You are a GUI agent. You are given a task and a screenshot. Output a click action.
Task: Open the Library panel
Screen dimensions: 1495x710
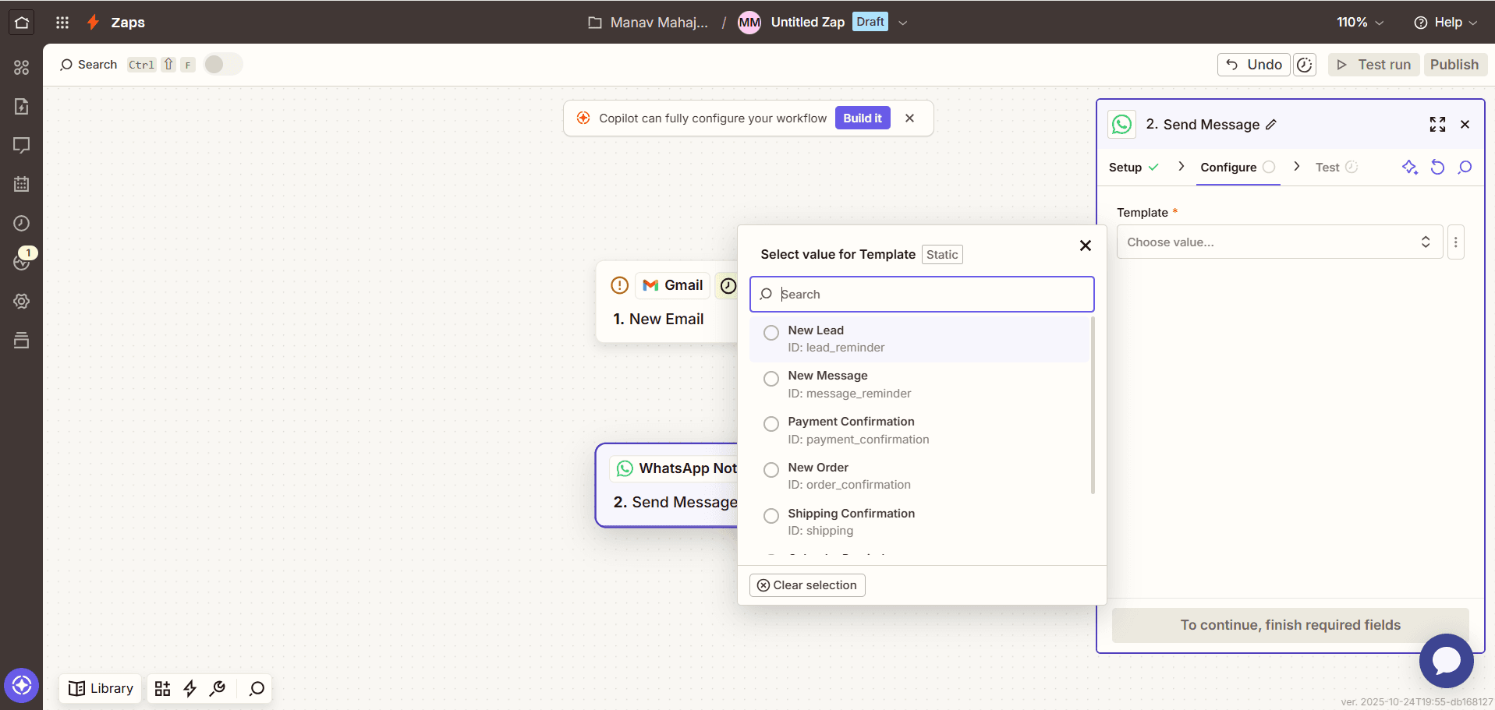pyautogui.click(x=101, y=688)
